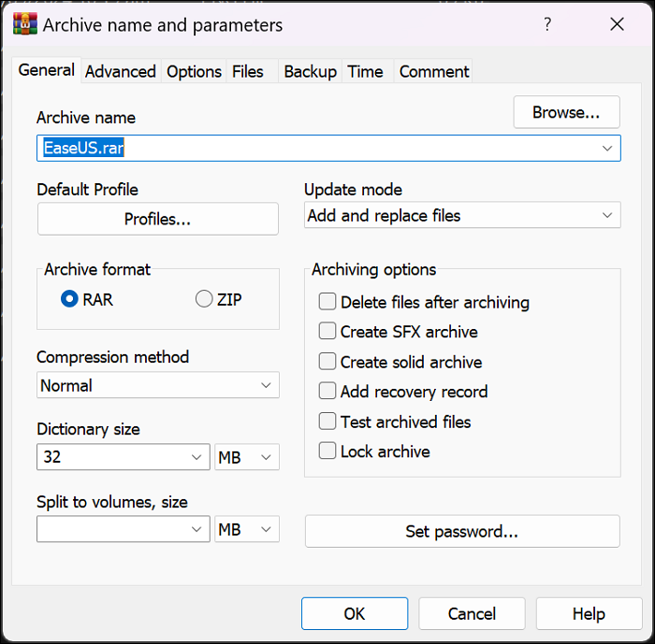Click the question mark help icon
655x644 pixels.
pos(547,25)
